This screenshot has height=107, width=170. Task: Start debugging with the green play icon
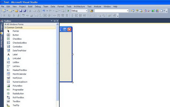(68, 11)
